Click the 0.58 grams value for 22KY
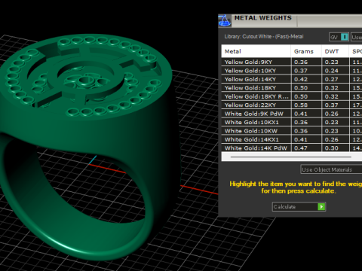 click(x=301, y=105)
